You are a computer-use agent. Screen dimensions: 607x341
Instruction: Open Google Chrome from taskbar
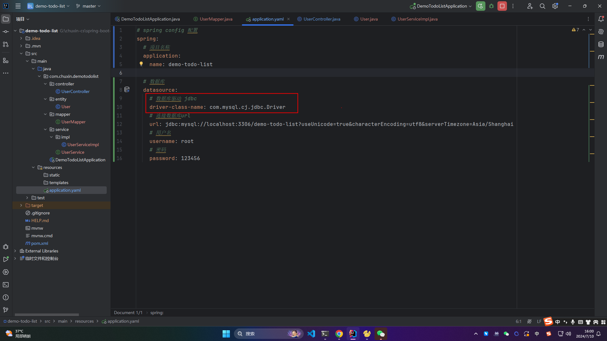point(339,334)
